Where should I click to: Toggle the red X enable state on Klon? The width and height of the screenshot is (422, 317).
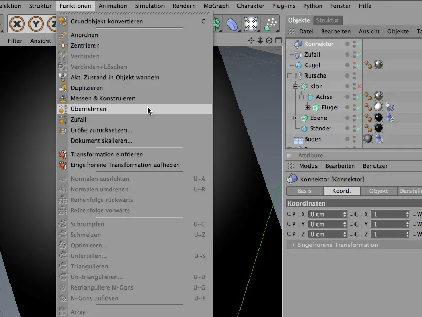click(359, 87)
